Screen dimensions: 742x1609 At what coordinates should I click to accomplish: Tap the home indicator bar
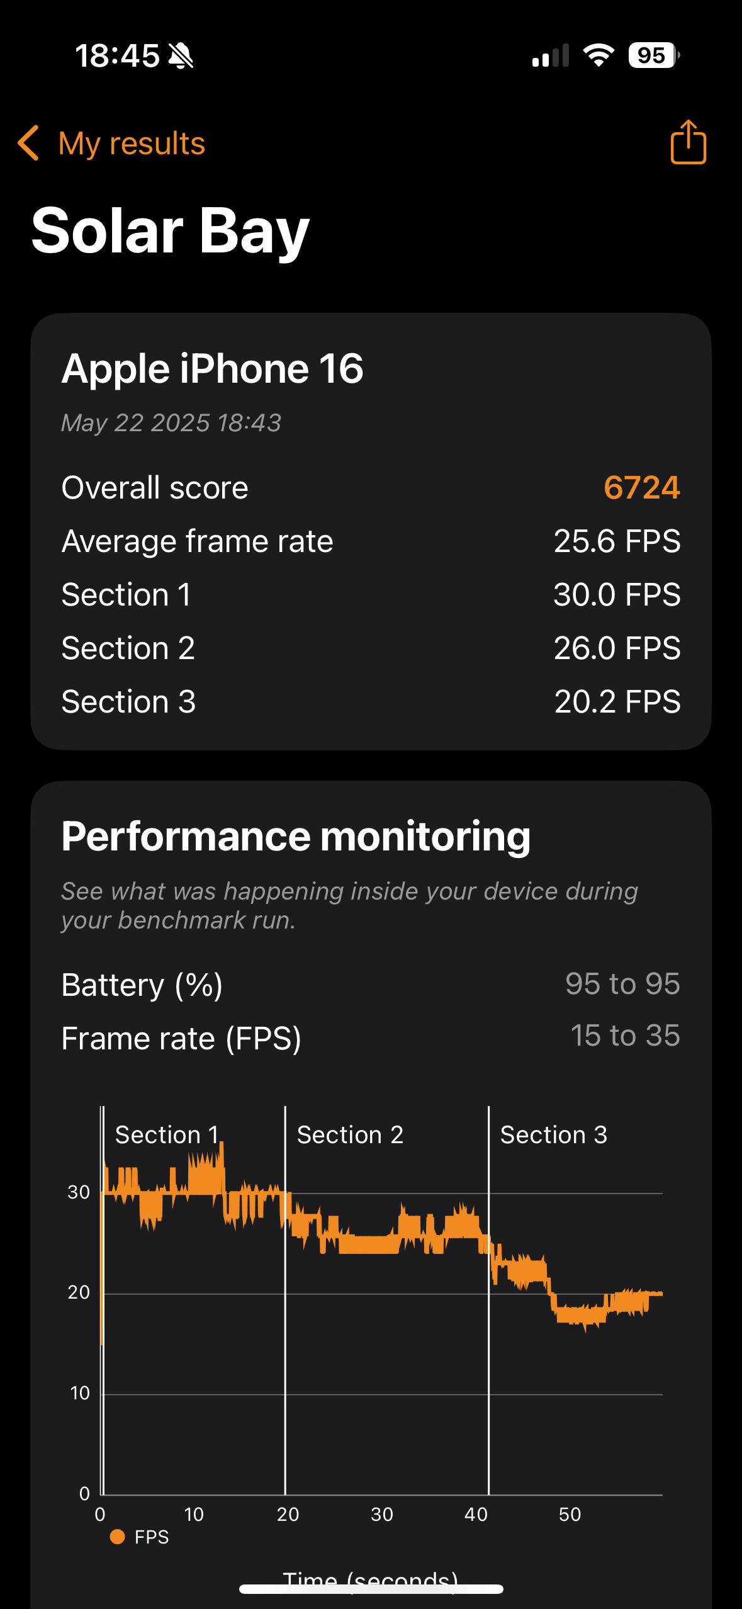pyautogui.click(x=371, y=1589)
